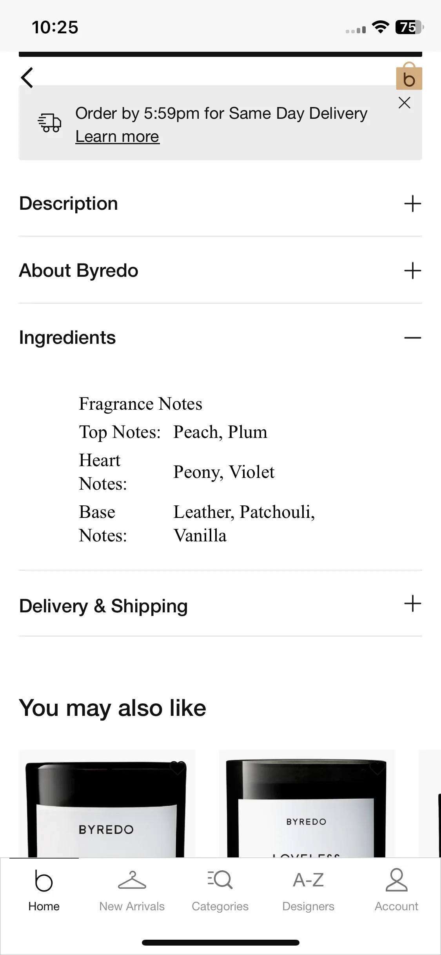Expand the Description section
Image resolution: width=441 pixels, height=955 pixels.
220,203
